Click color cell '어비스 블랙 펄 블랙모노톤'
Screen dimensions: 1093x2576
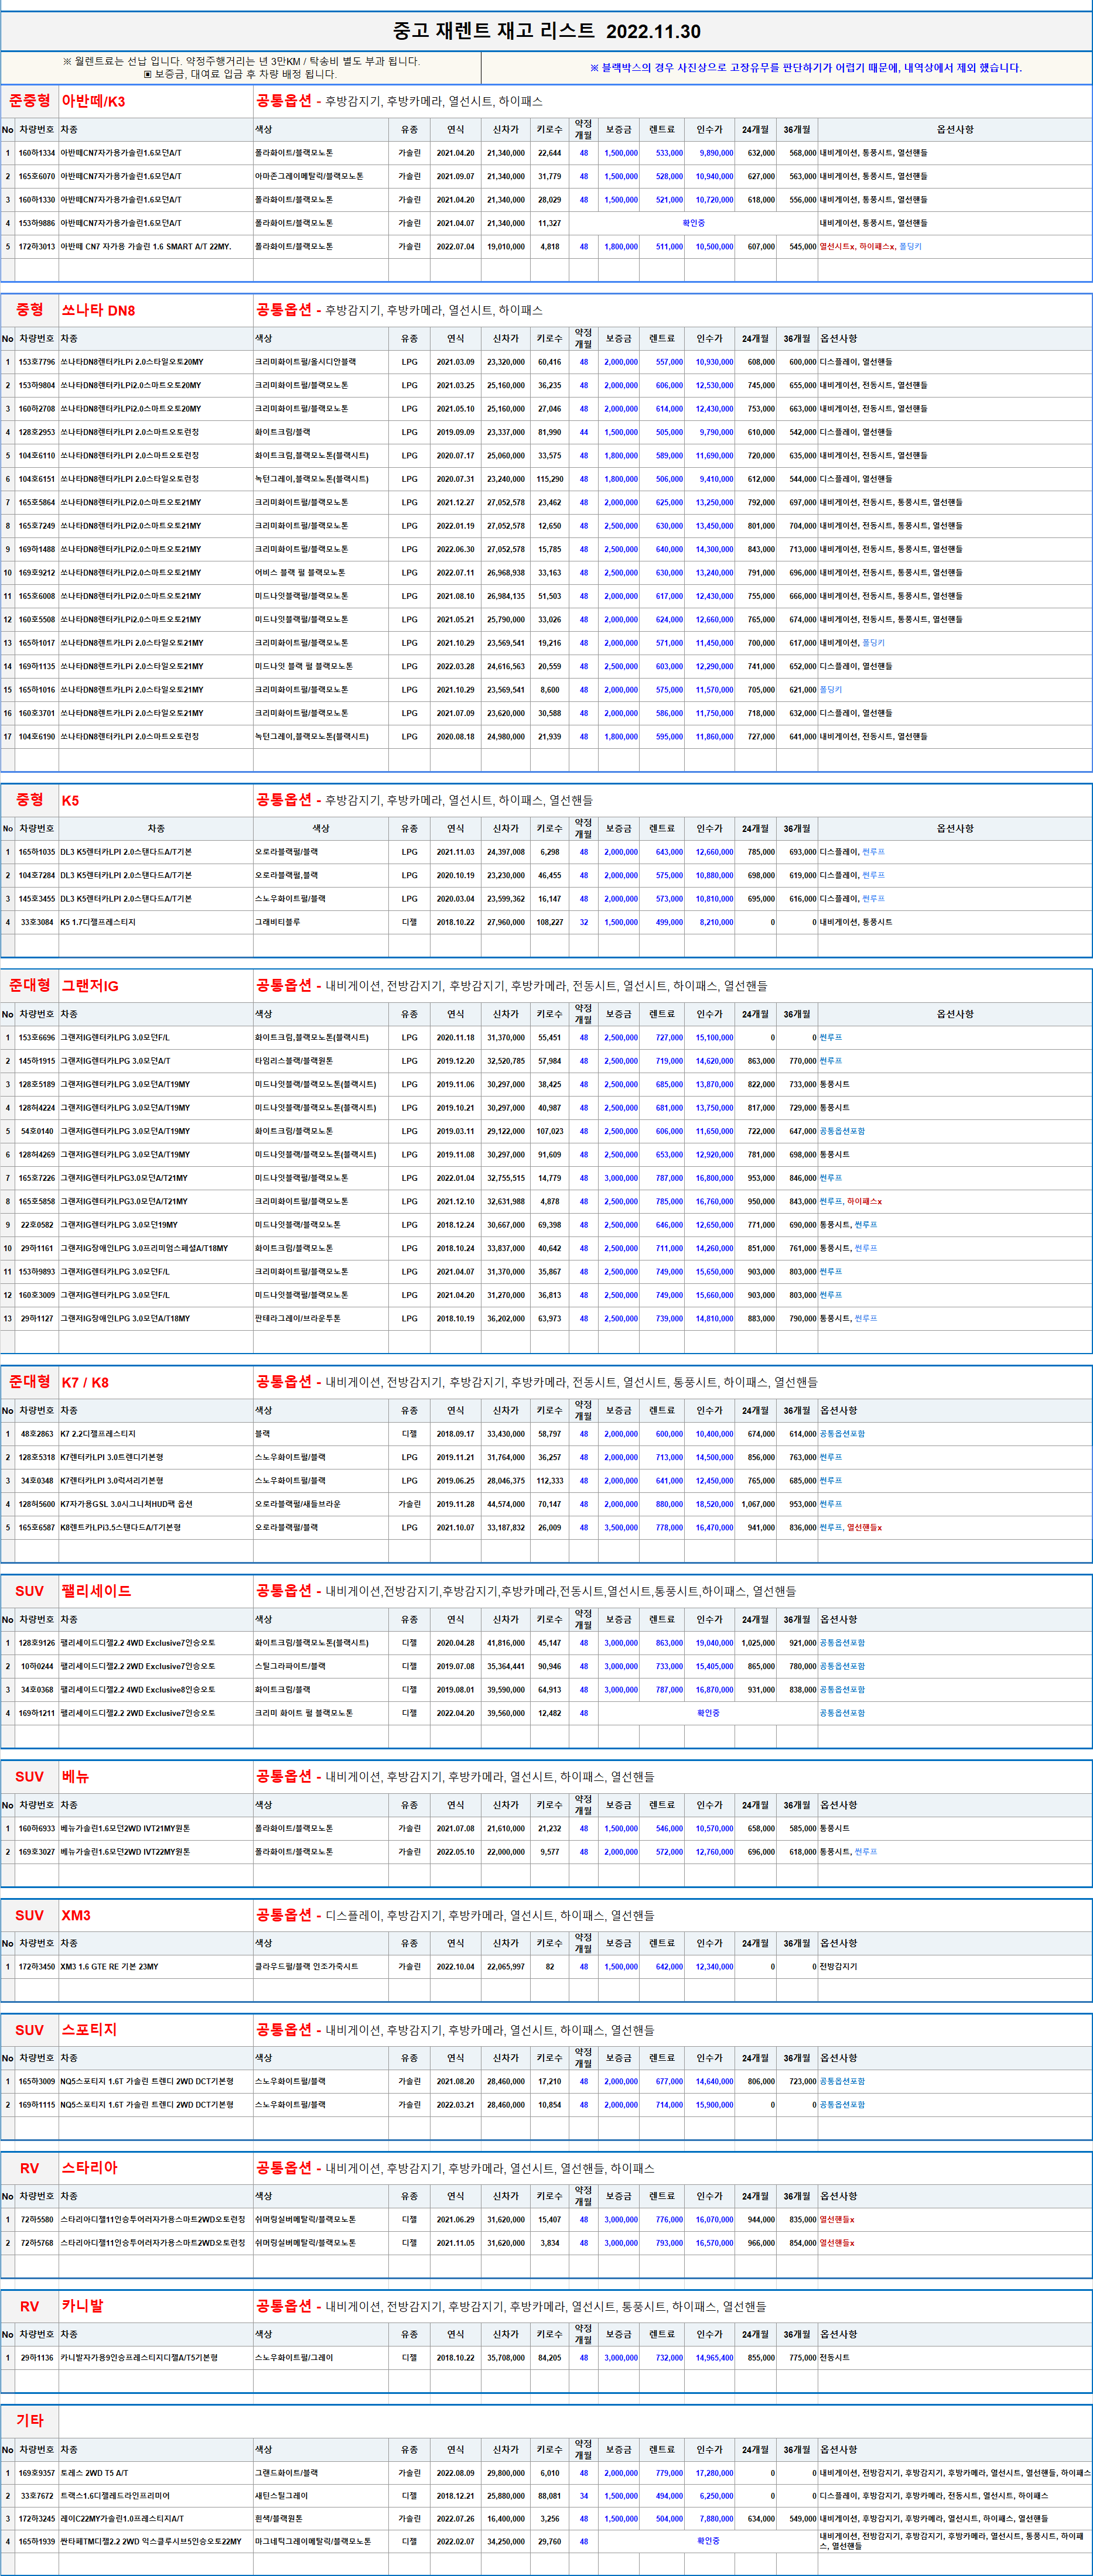pos(322,573)
